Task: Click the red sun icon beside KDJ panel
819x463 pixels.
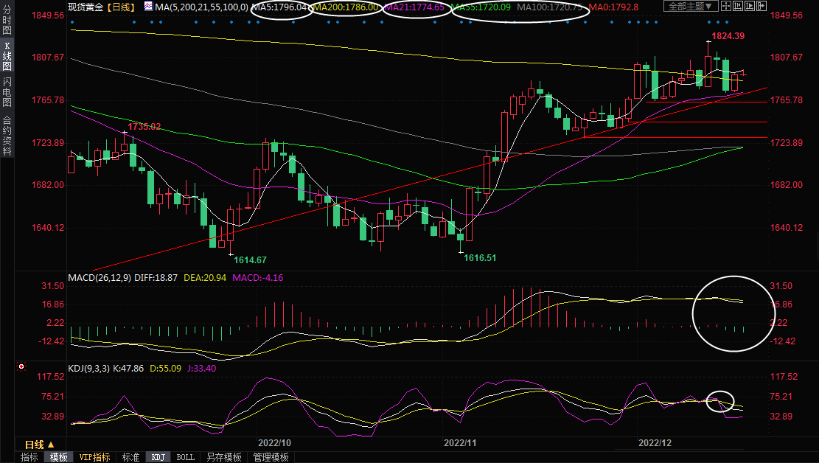Action: pos(22,366)
